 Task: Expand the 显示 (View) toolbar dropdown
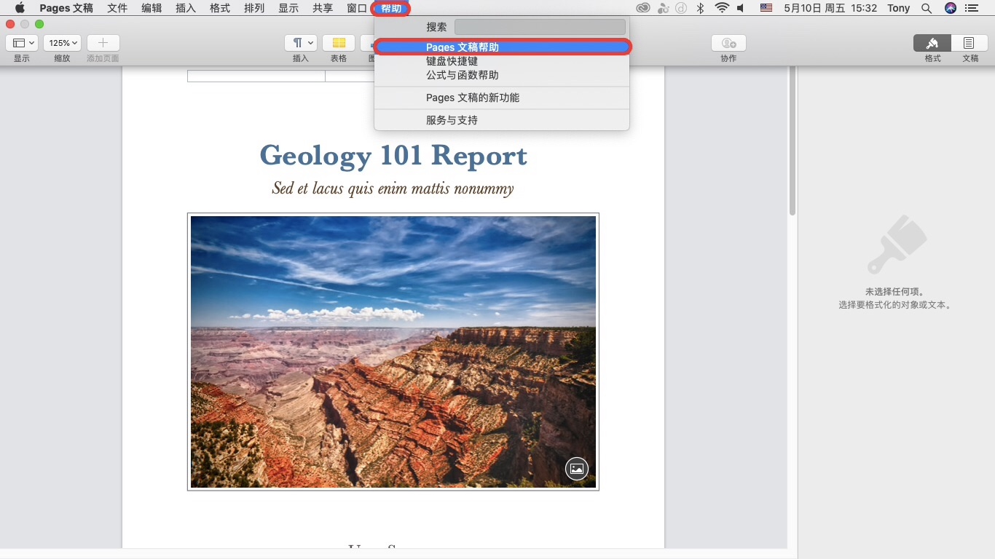pyautogui.click(x=22, y=43)
